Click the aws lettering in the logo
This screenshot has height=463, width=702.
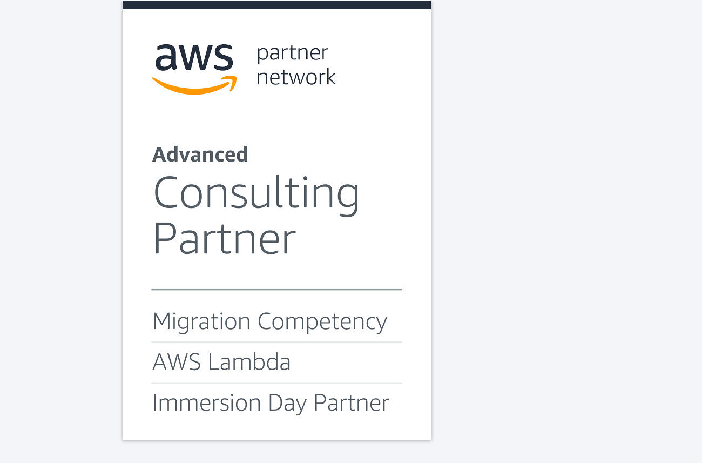point(194,57)
